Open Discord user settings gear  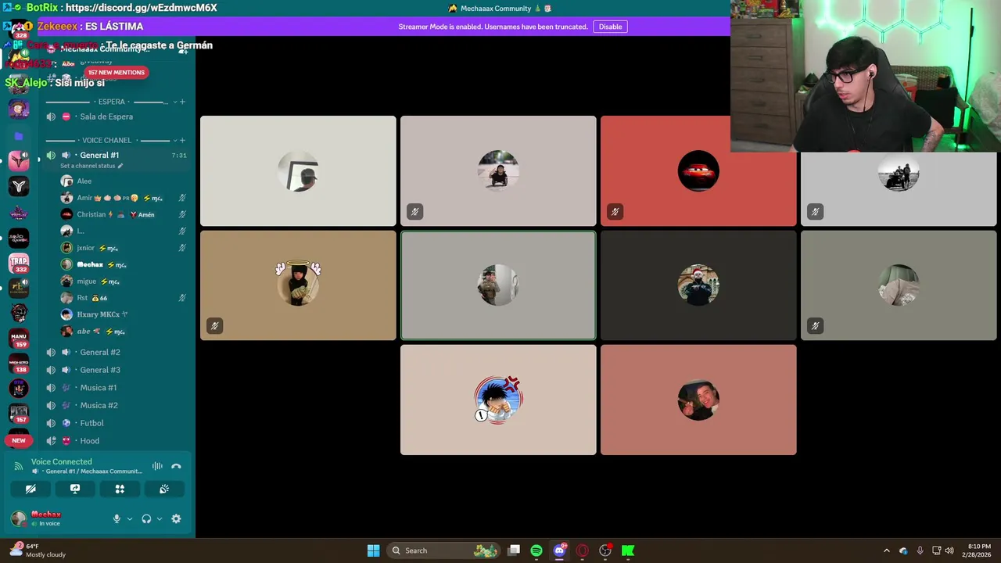point(176,518)
